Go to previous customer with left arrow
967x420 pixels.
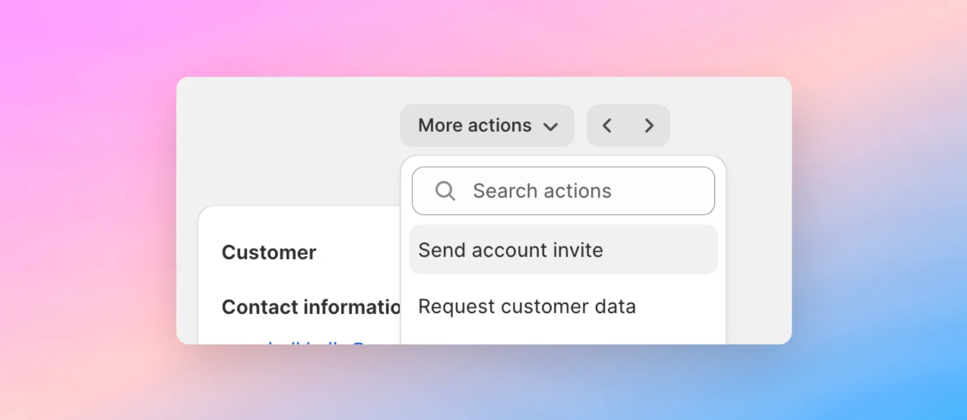[x=607, y=126]
